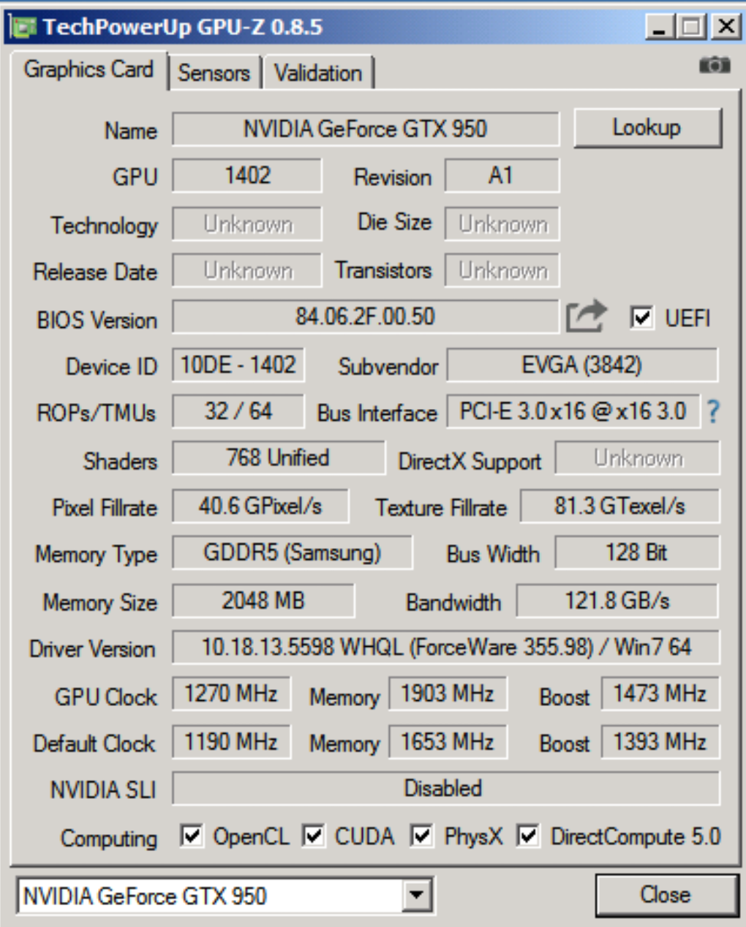The image size is (746, 927).
Task: Click the current Boost value 1473 MHz
Action: (x=660, y=694)
